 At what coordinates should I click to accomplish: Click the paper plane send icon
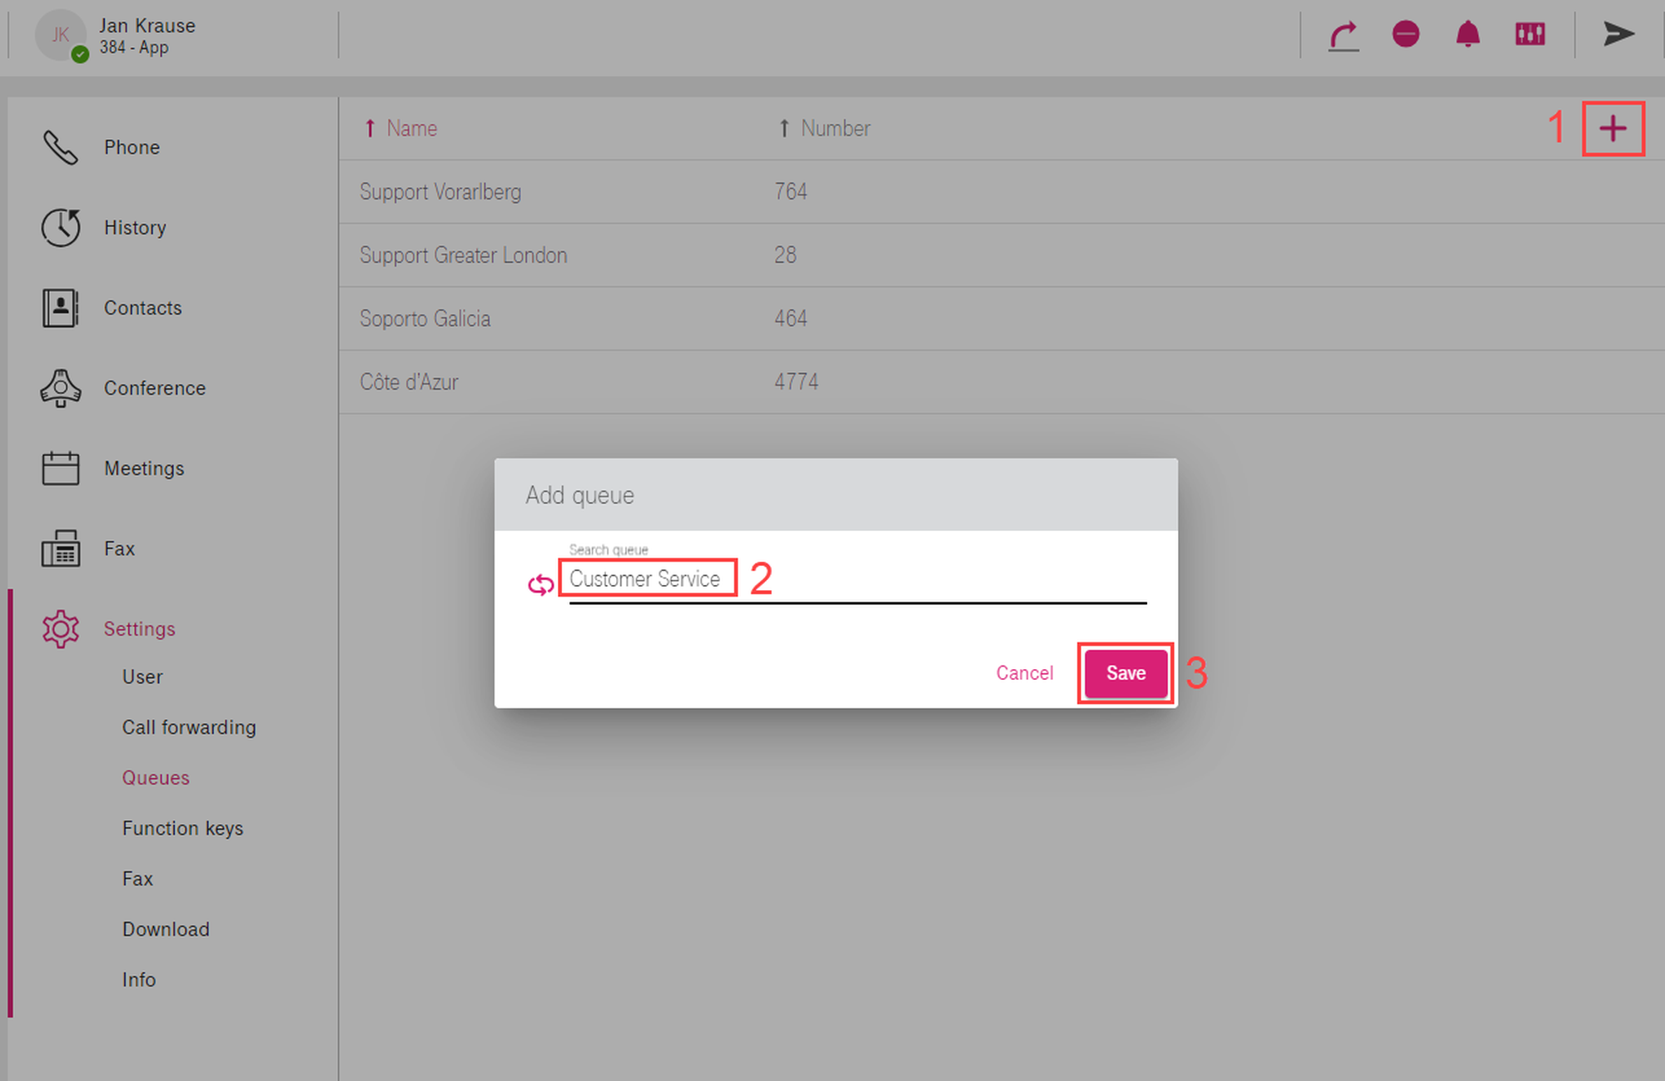[1618, 34]
